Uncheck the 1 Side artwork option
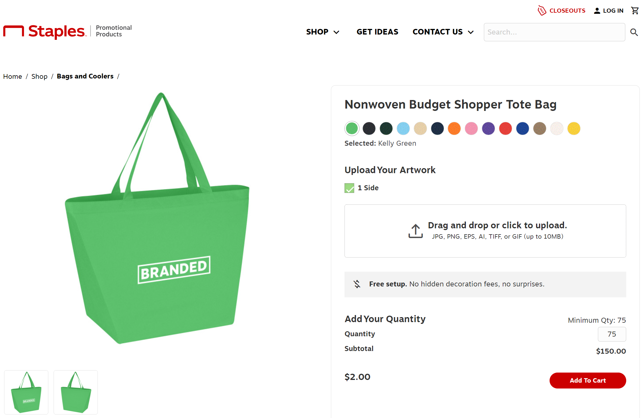Screen dimensions: 643x418 349,188
